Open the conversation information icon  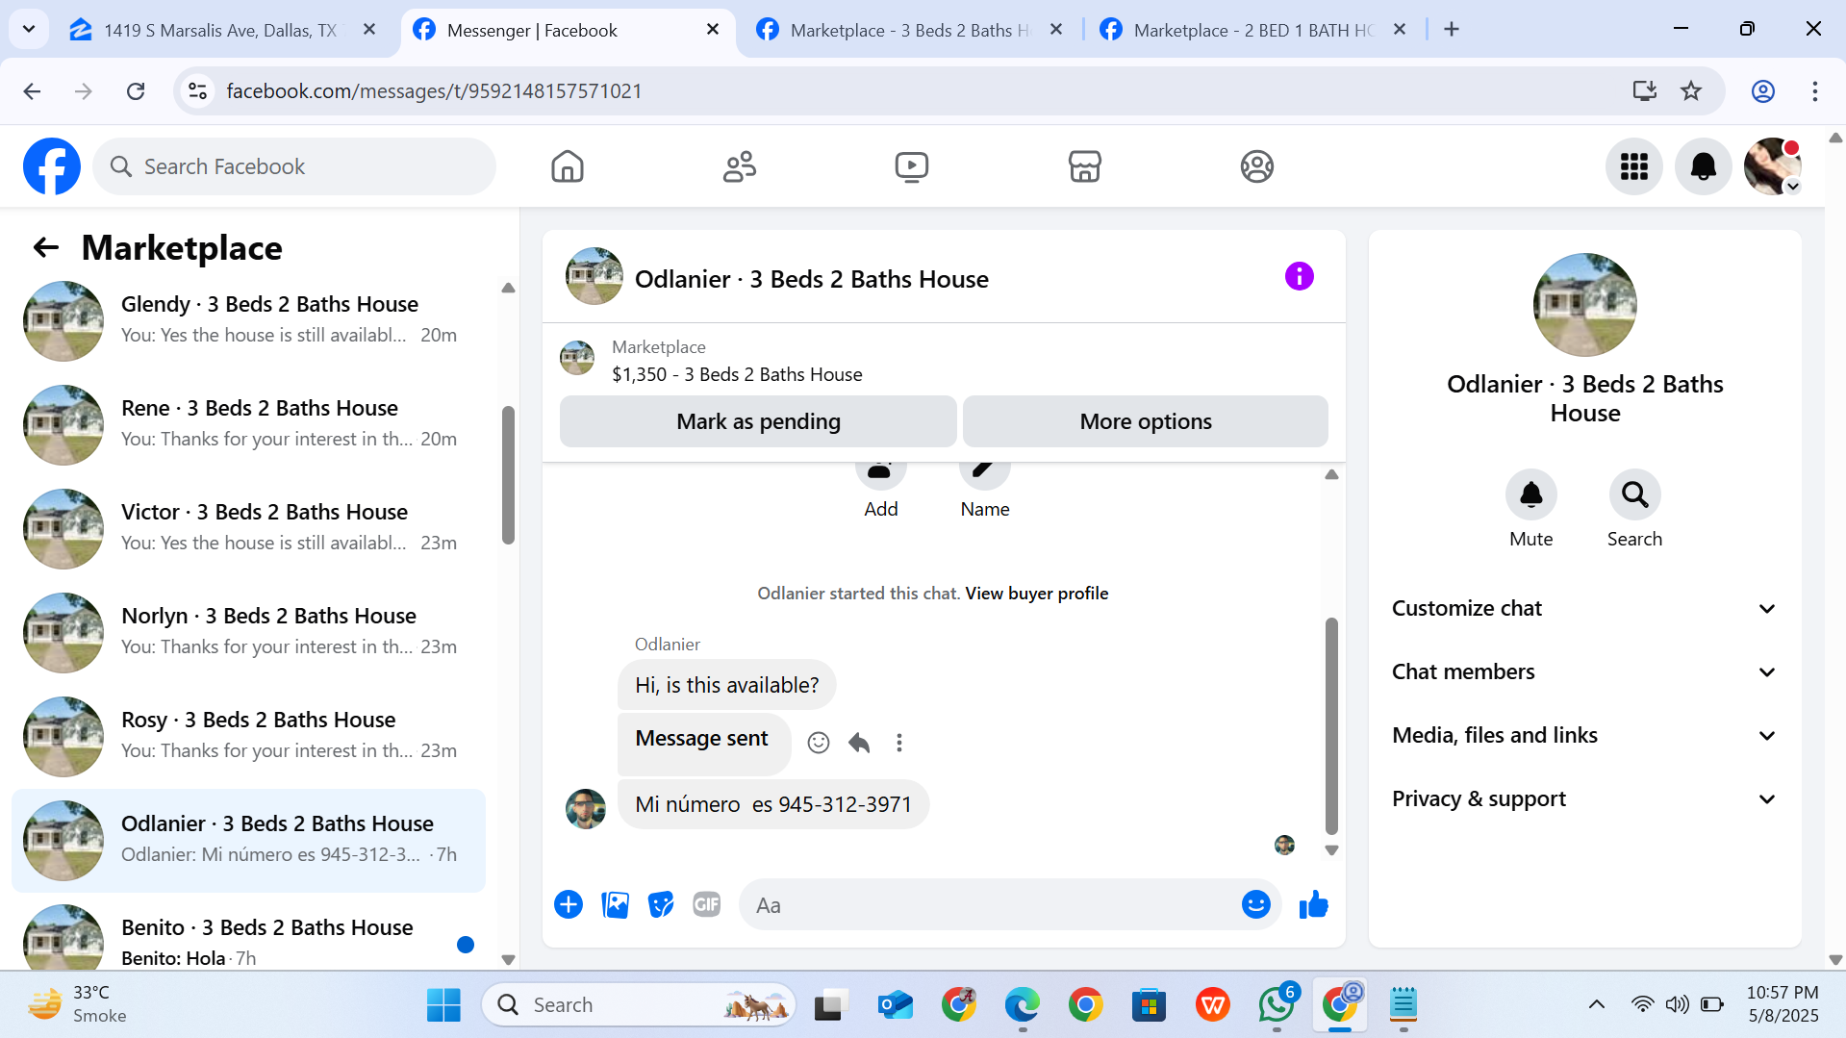[x=1299, y=277]
